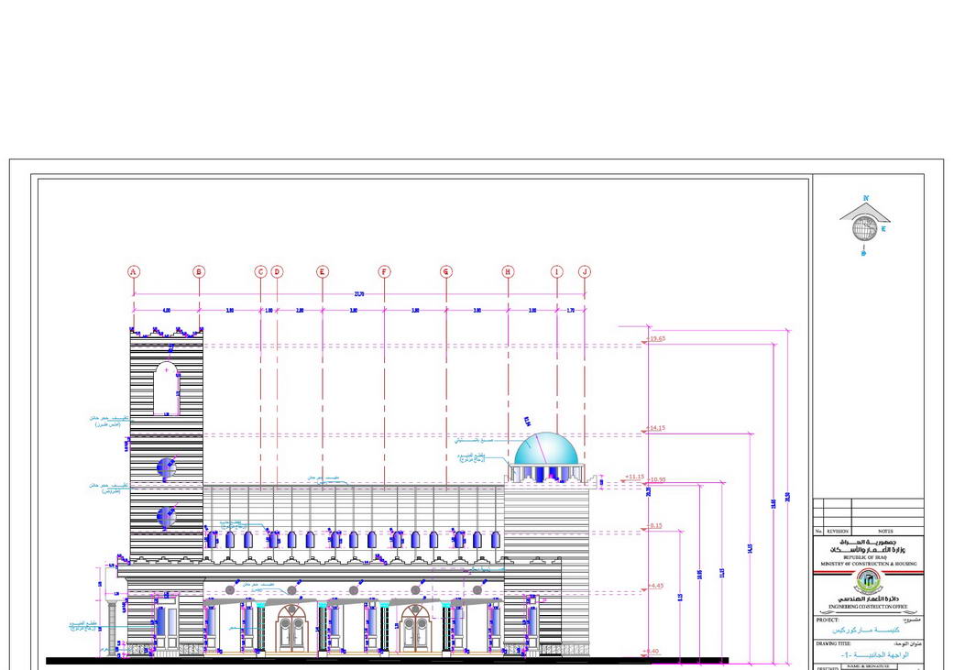Click the blue Arabic project name text
This screenshot has height=670, width=954.
(866, 631)
